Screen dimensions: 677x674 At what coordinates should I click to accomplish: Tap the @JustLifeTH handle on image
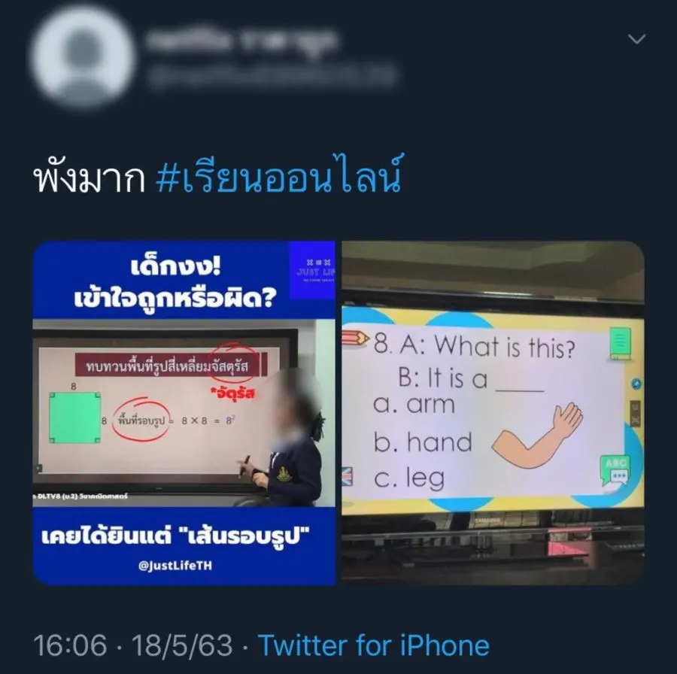[x=175, y=566]
